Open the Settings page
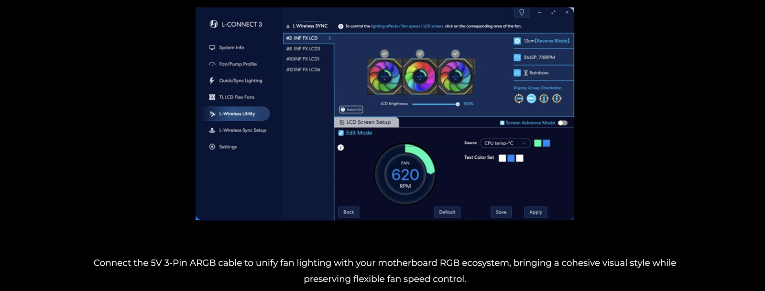 223,147
